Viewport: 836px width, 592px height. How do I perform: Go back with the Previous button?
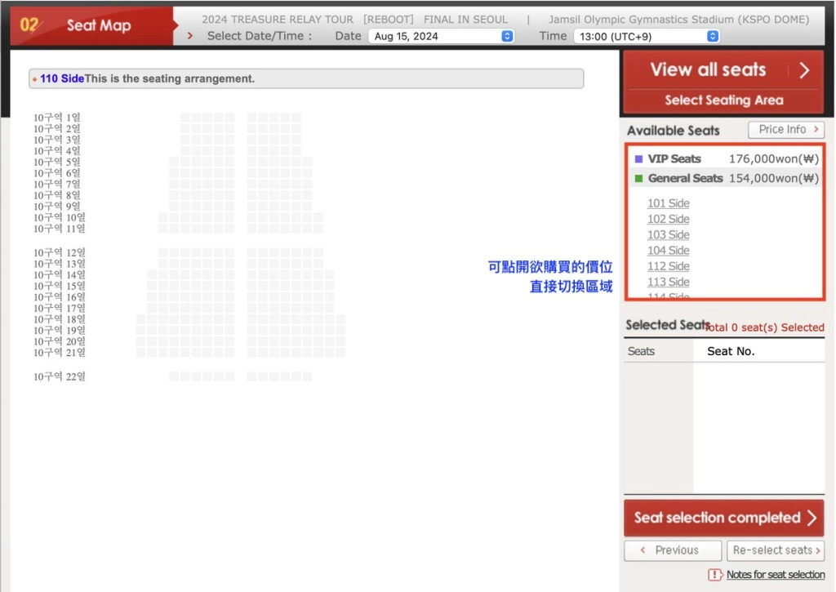pyautogui.click(x=672, y=550)
